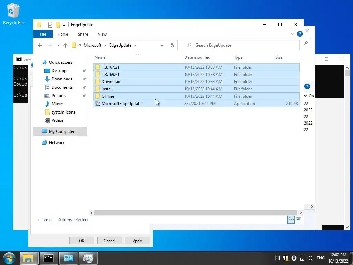Image resolution: width=353 pixels, height=265 pixels.
Task: Open Quick access in navigation pane
Action: coord(61,62)
